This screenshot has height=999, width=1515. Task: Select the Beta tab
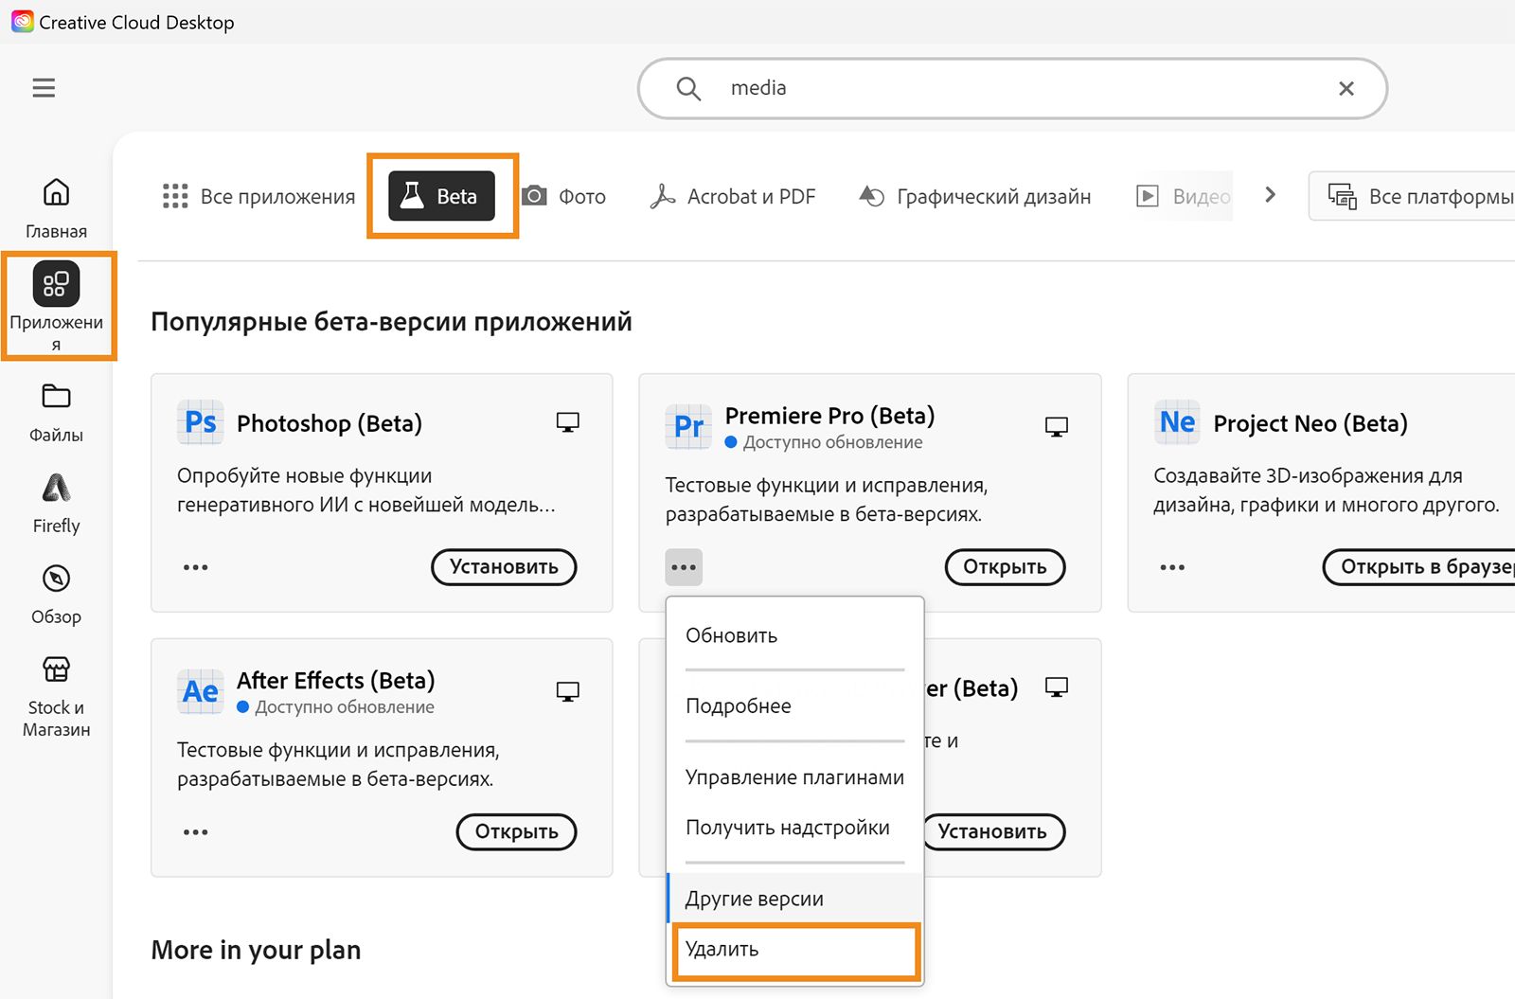coord(441,196)
